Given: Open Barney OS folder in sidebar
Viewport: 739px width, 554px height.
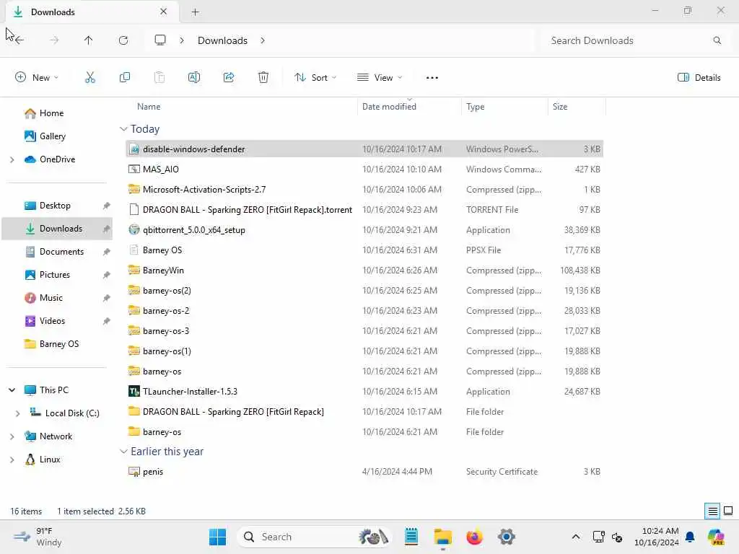Looking at the screenshot, I should (x=59, y=344).
